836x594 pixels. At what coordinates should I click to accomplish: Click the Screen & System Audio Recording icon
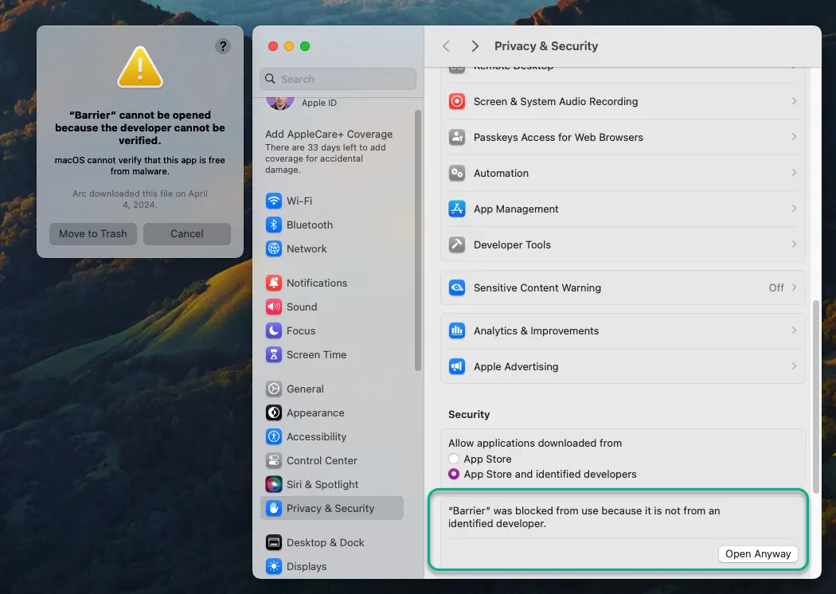(x=457, y=101)
